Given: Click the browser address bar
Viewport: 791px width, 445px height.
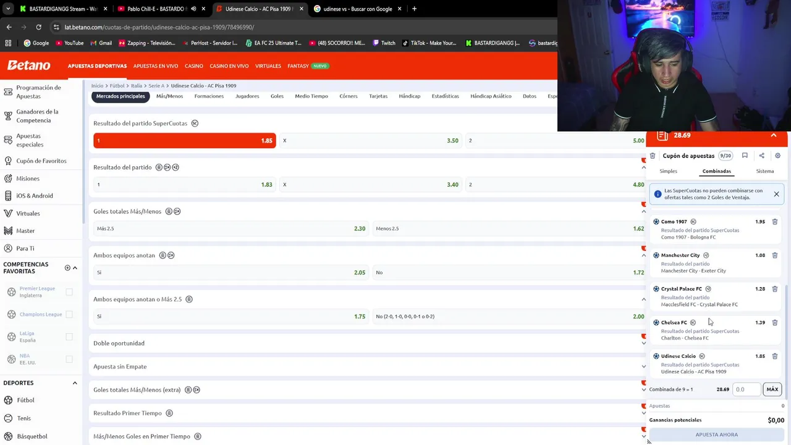Looking at the screenshot, I should [x=297, y=27].
